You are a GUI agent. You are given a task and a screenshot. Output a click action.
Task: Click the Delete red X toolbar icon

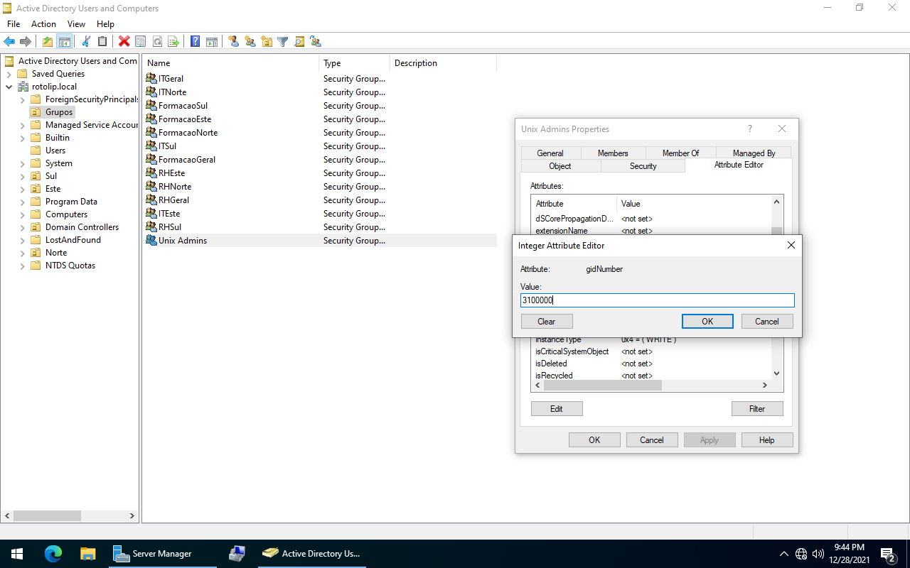[124, 42]
